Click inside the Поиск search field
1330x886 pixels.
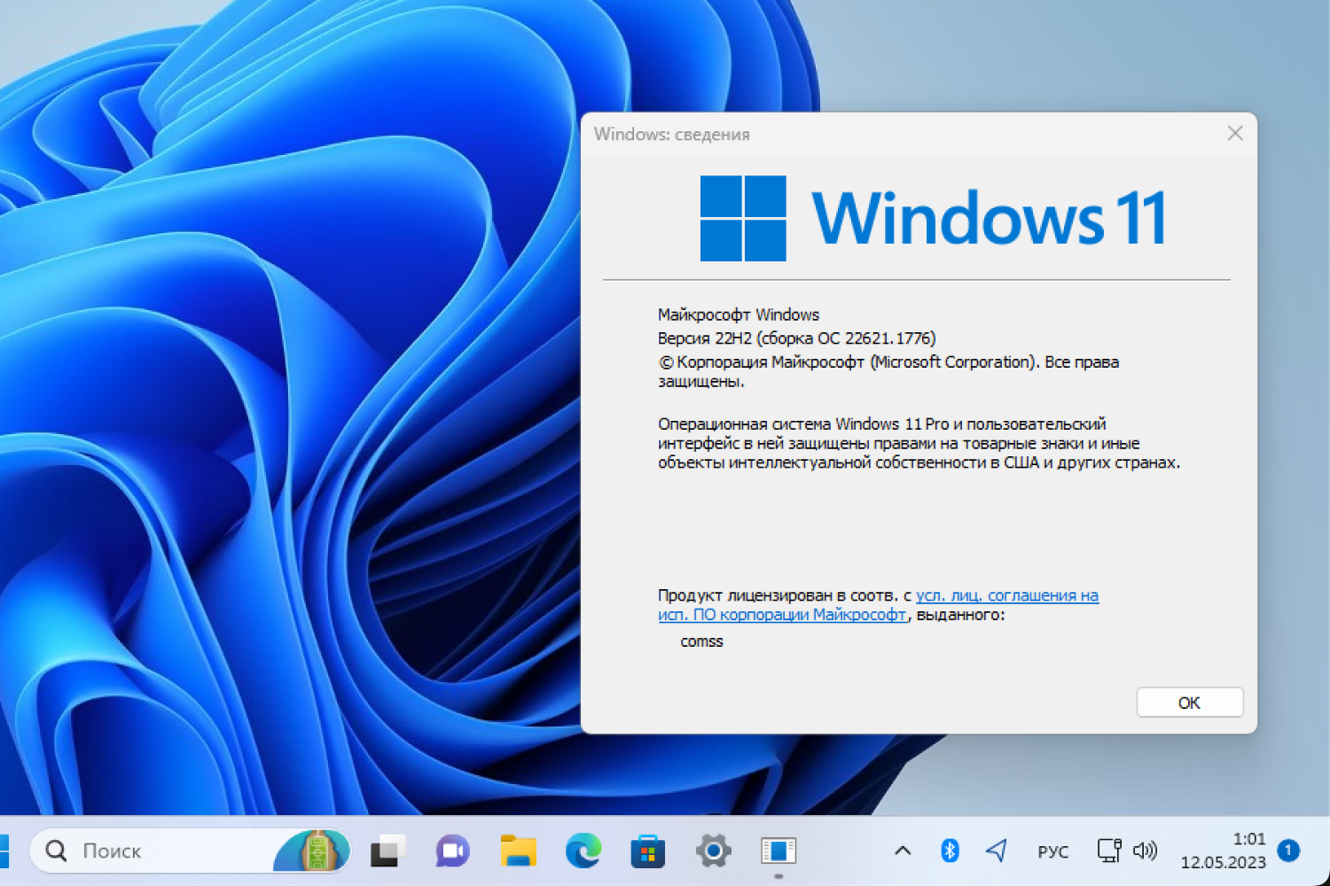pos(142,851)
